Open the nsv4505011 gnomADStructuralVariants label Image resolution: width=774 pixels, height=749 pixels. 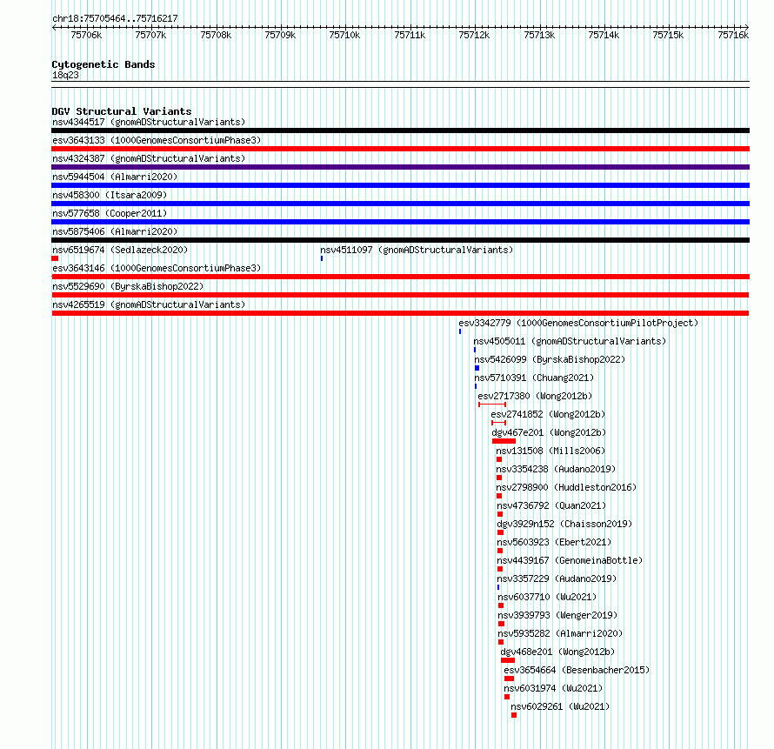point(570,341)
